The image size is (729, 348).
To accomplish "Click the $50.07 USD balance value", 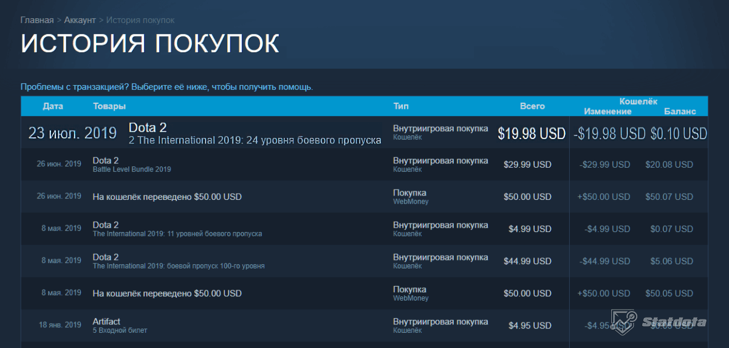I will [x=669, y=197].
